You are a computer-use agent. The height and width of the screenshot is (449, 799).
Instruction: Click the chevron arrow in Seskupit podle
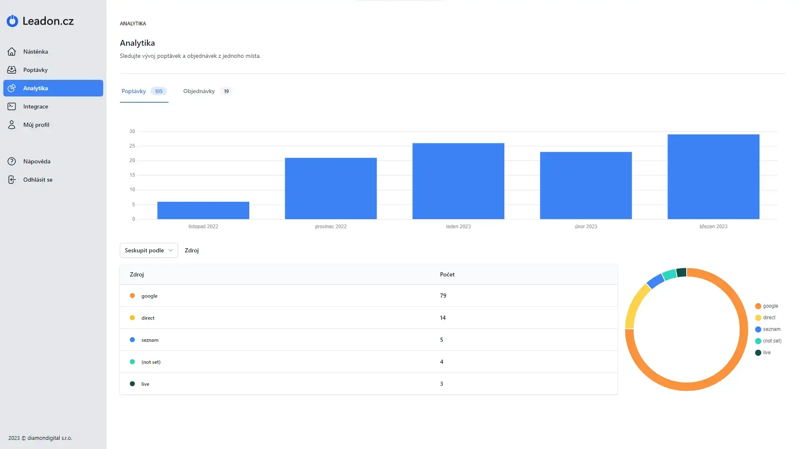[171, 250]
